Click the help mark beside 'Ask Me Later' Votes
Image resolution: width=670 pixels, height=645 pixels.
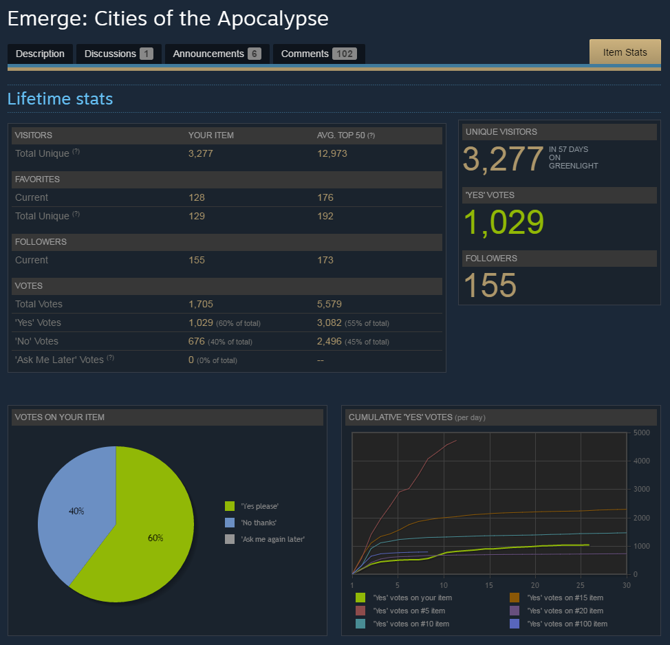point(110,358)
